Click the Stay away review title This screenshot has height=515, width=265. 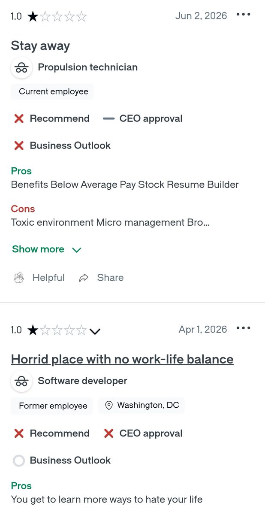pyautogui.click(x=40, y=46)
